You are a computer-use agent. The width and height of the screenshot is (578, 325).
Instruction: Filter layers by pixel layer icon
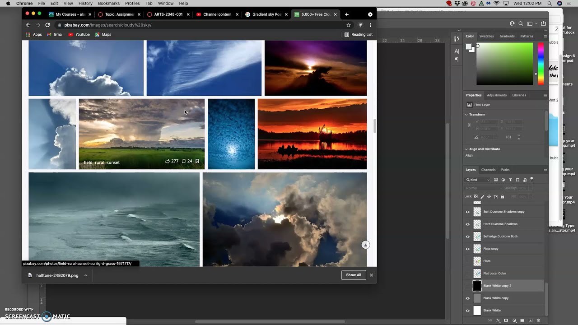[496, 180]
